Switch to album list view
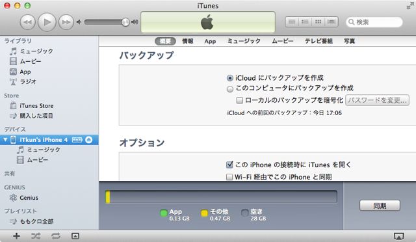Viewport: 416px width, 242px height. [305, 21]
